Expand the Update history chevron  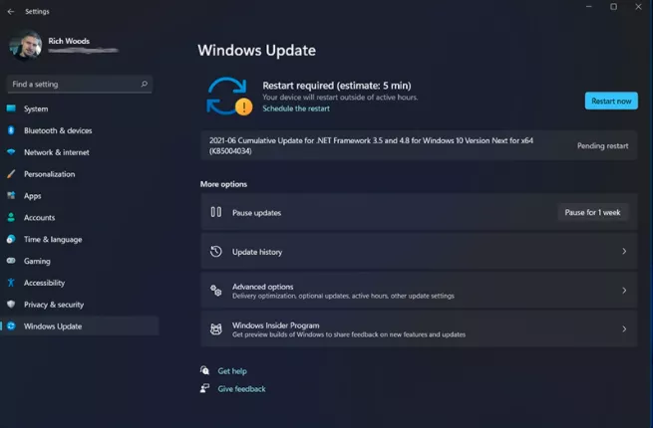(x=624, y=251)
